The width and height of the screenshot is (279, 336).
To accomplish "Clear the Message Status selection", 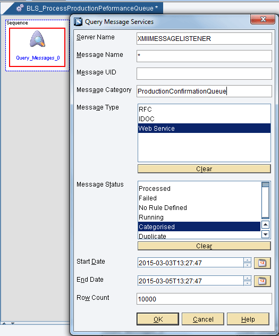I will (204, 246).
